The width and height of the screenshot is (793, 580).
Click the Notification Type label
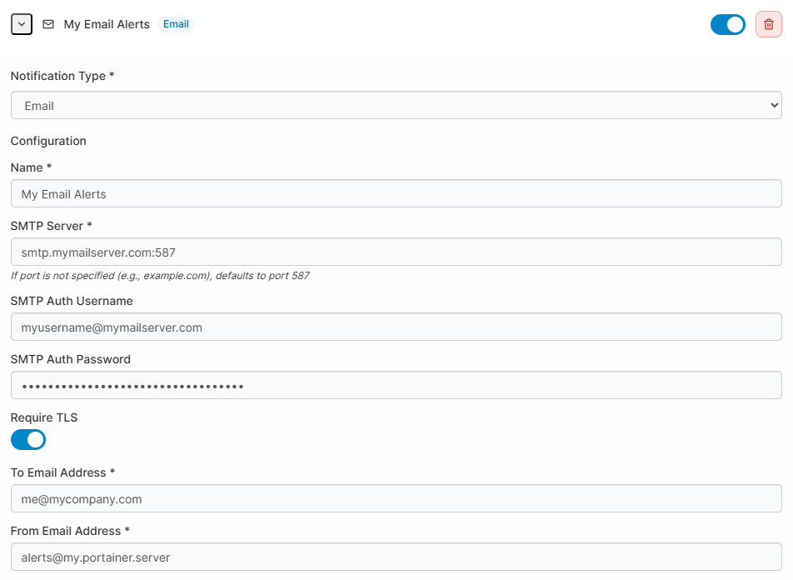tap(62, 76)
